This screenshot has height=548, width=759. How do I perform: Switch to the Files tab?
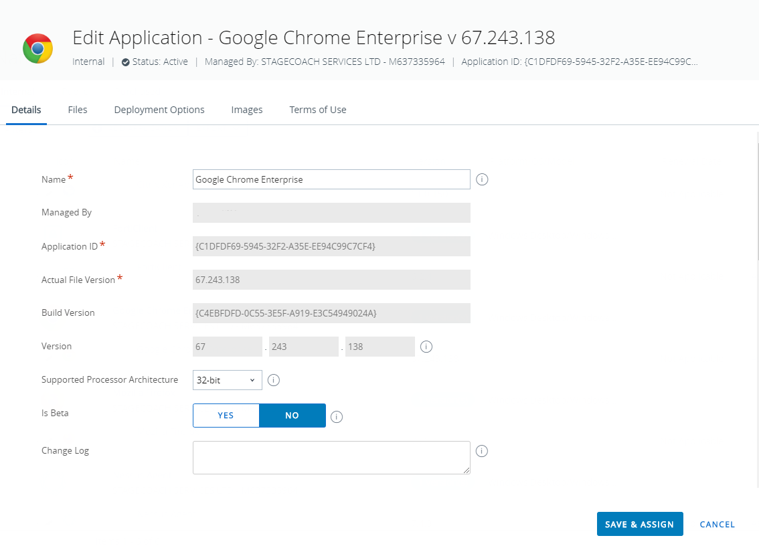click(x=77, y=109)
